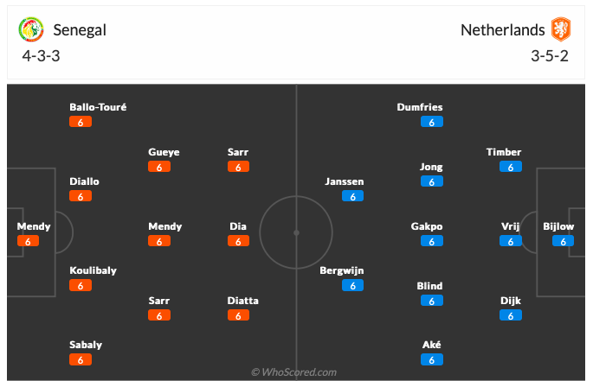Click the Senegal team crest icon

pos(31,29)
